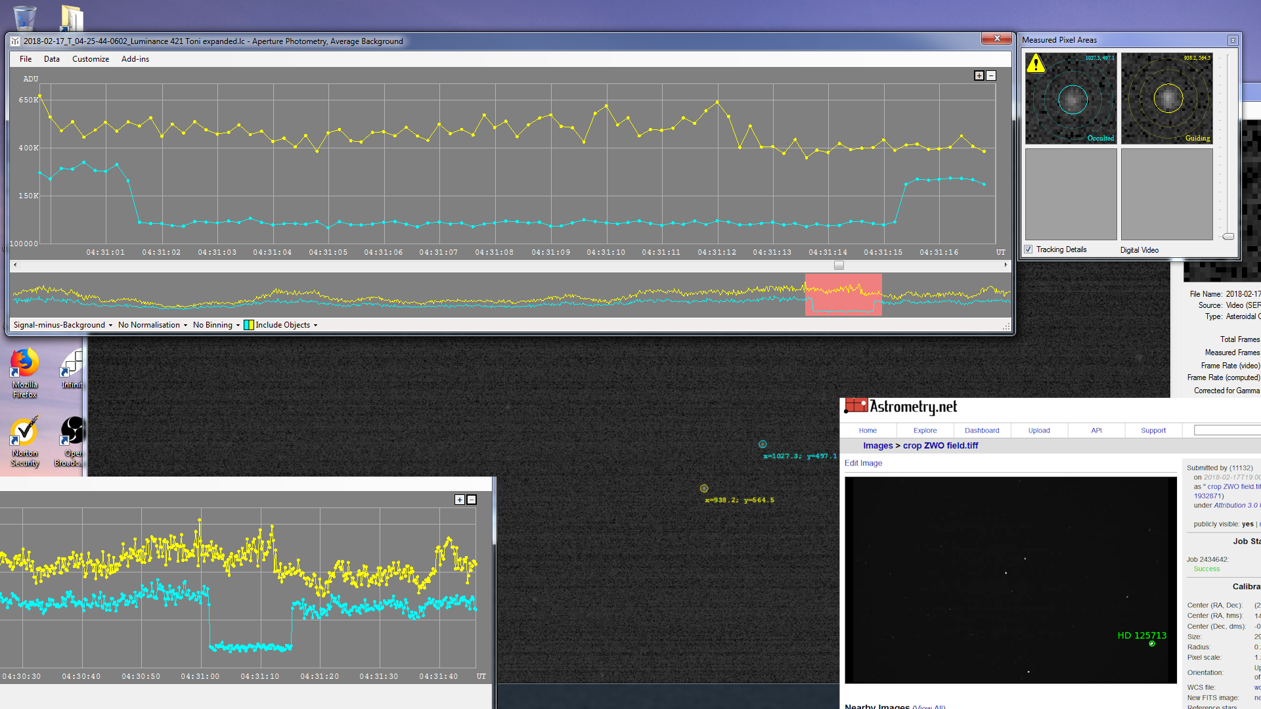The image size is (1261, 709).
Task: Click cyan occulted star marker in video frame
Action: click(x=763, y=444)
